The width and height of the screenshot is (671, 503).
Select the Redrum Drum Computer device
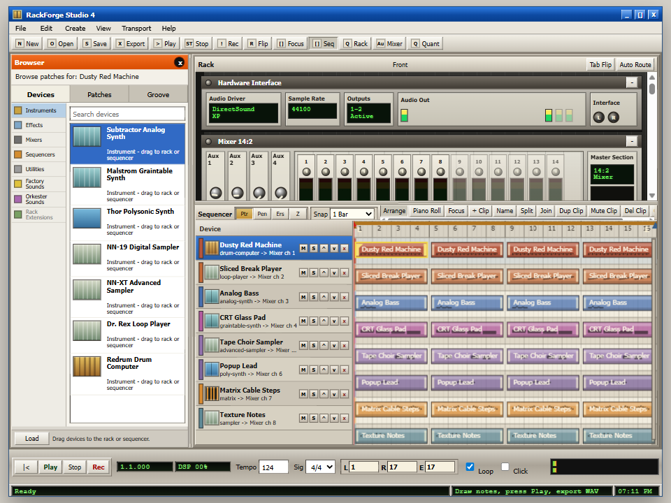pos(127,373)
